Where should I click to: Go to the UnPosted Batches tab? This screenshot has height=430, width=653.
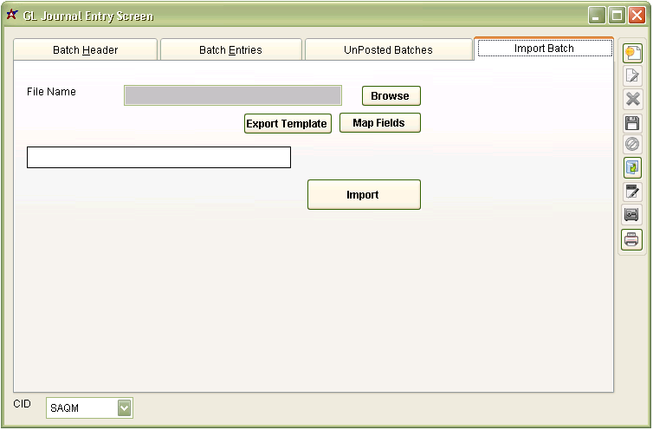coord(388,50)
